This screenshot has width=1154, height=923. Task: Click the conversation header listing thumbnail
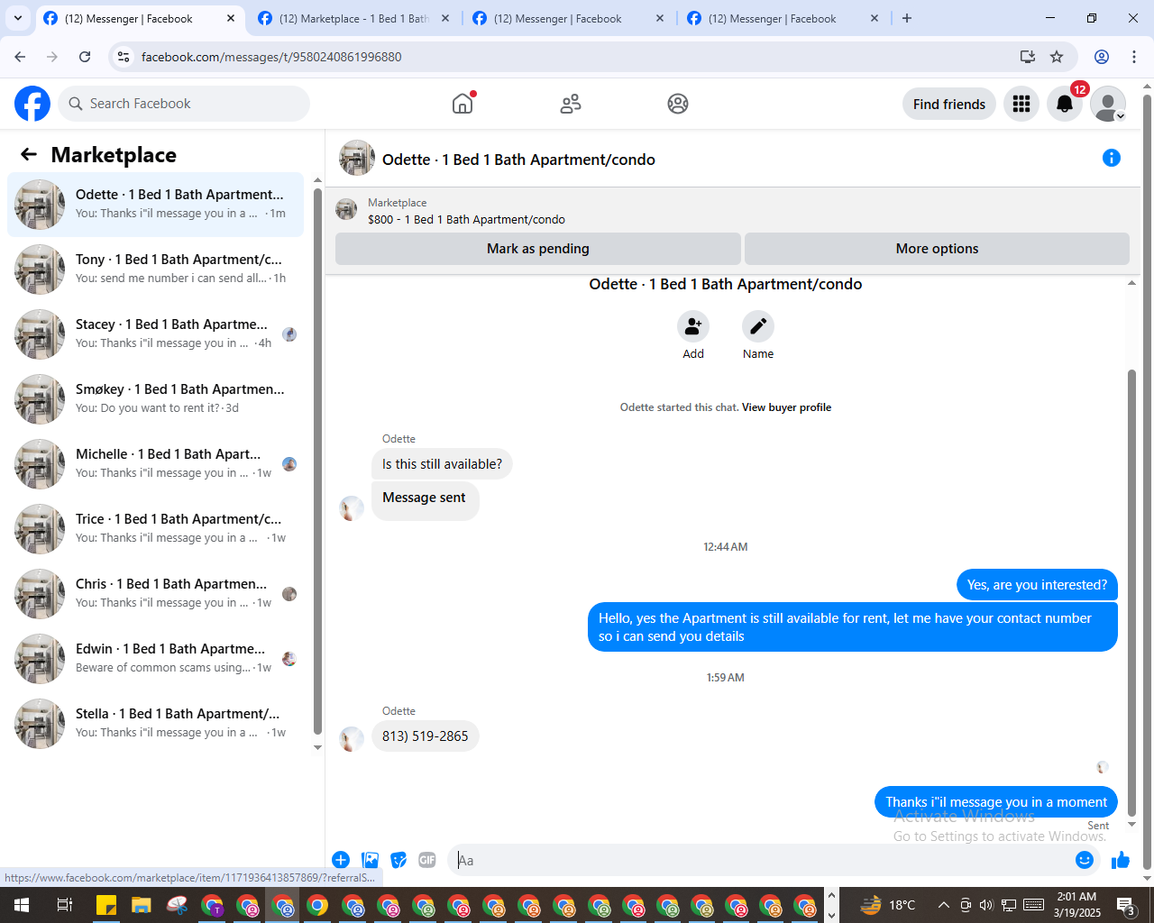(x=357, y=158)
